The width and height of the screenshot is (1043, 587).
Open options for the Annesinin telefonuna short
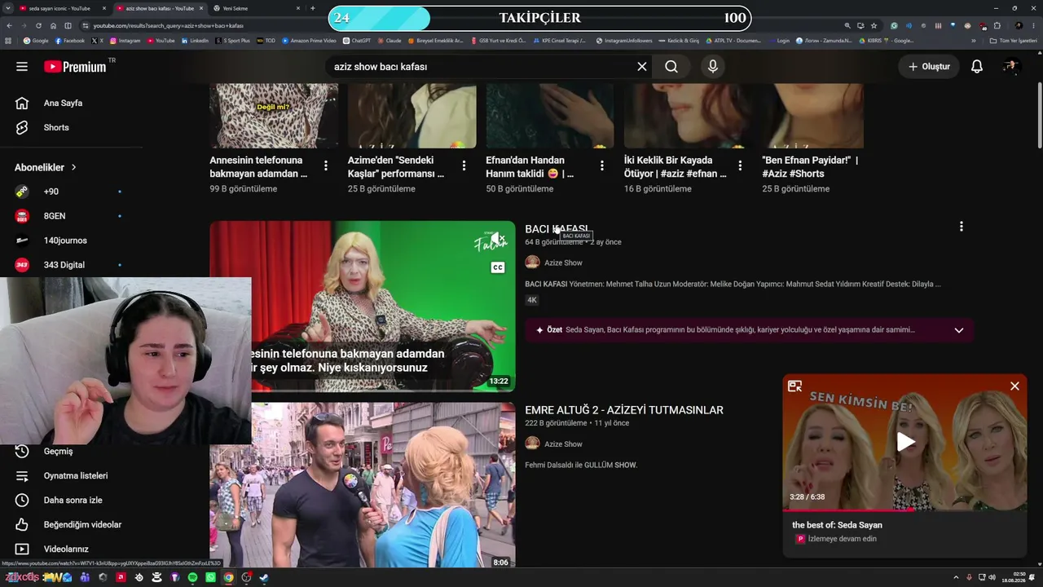(x=326, y=166)
